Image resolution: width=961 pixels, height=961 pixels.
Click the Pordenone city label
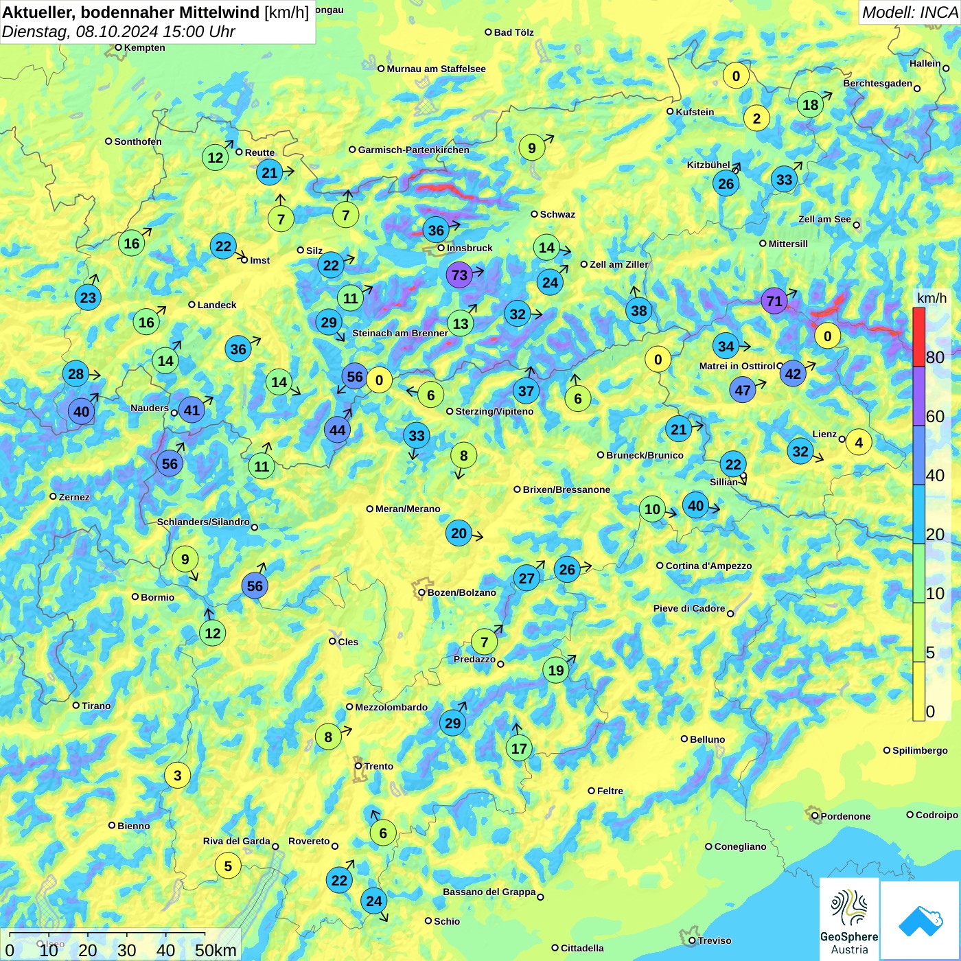click(846, 816)
